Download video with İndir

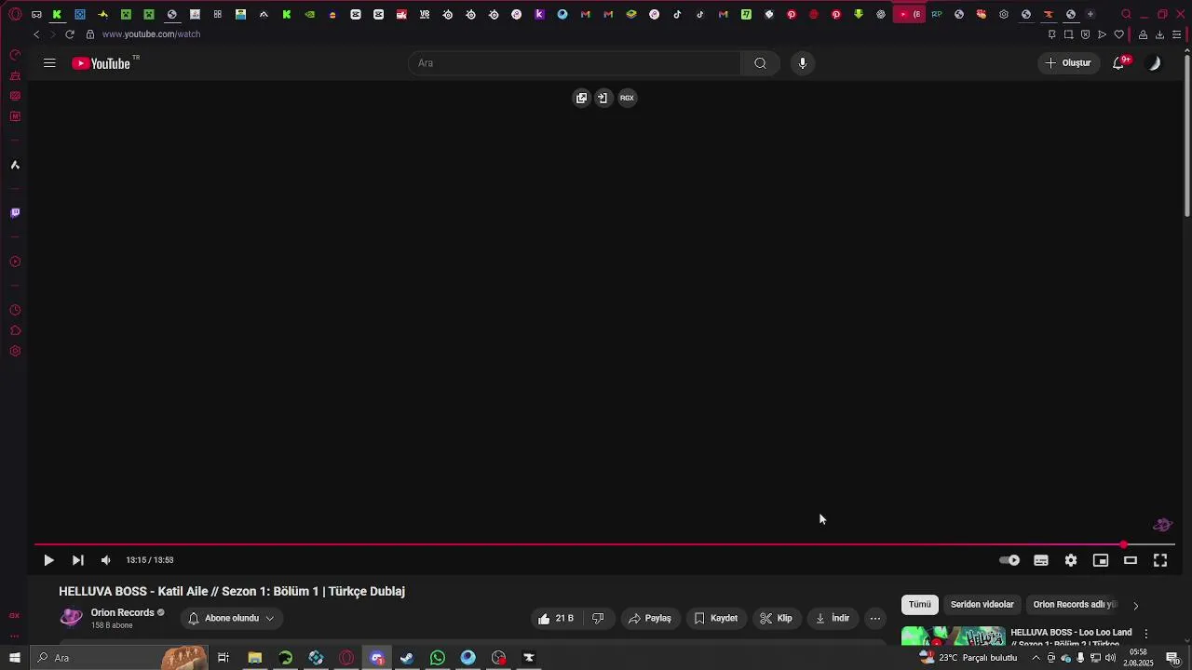(833, 618)
